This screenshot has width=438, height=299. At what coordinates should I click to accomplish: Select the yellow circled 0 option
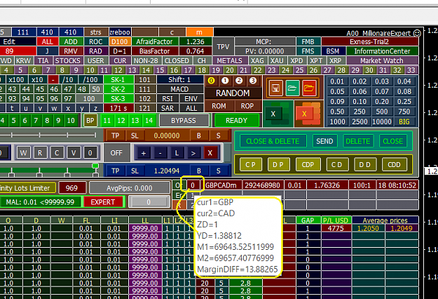(x=211, y=81)
